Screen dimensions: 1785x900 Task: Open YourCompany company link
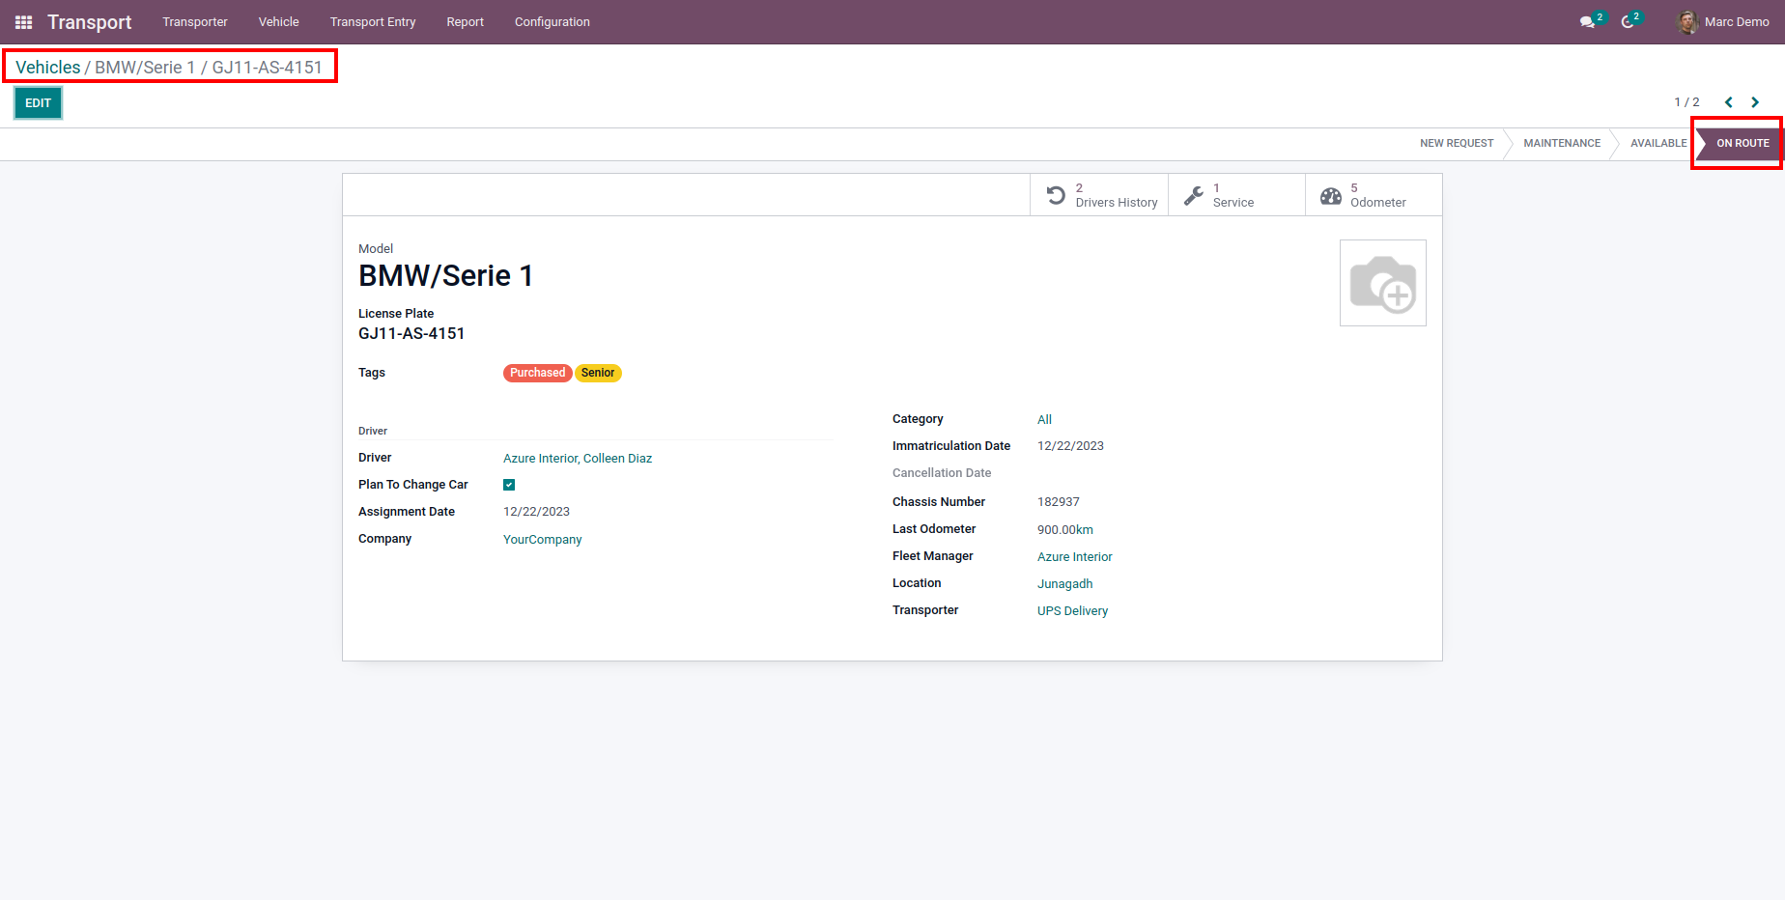(x=542, y=540)
